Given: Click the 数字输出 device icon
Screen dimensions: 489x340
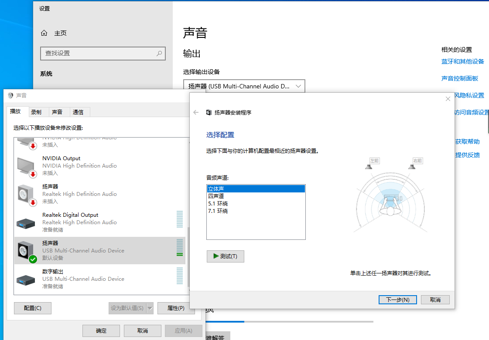Looking at the screenshot, I should (26, 280).
